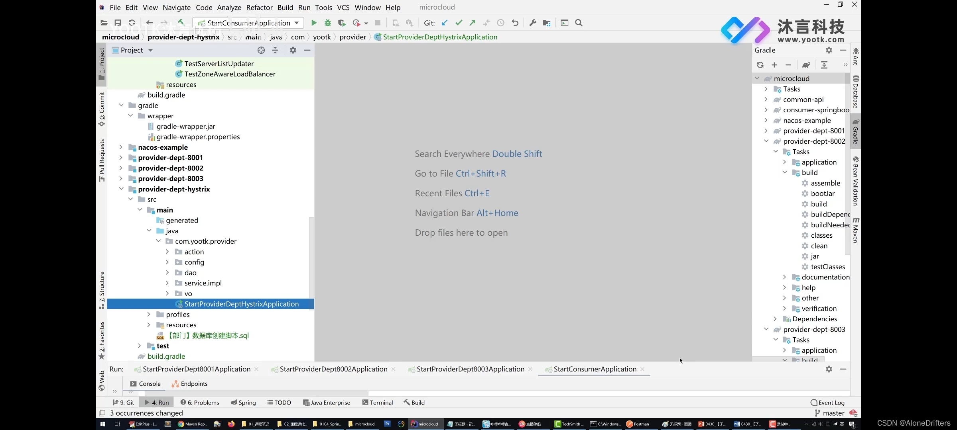The image size is (957, 430).
Task: Open the Run menu item
Action: [x=304, y=7]
